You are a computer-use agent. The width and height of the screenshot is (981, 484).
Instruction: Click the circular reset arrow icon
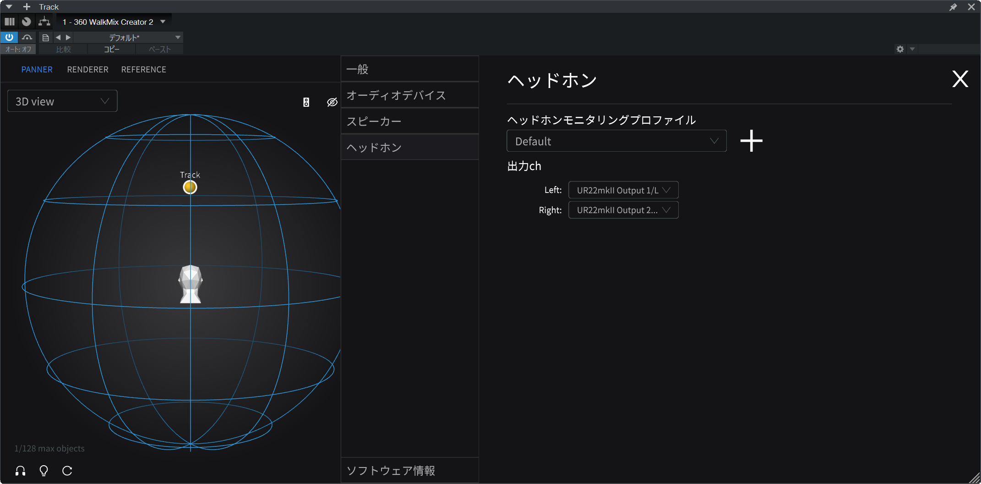67,471
